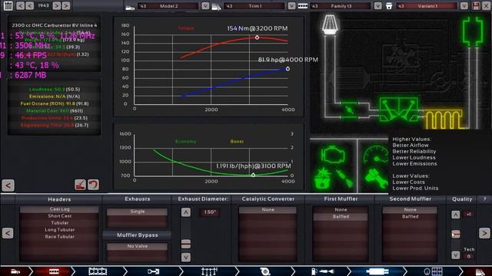
Task: Open the Variant1 dropdown
Action: coord(464,6)
